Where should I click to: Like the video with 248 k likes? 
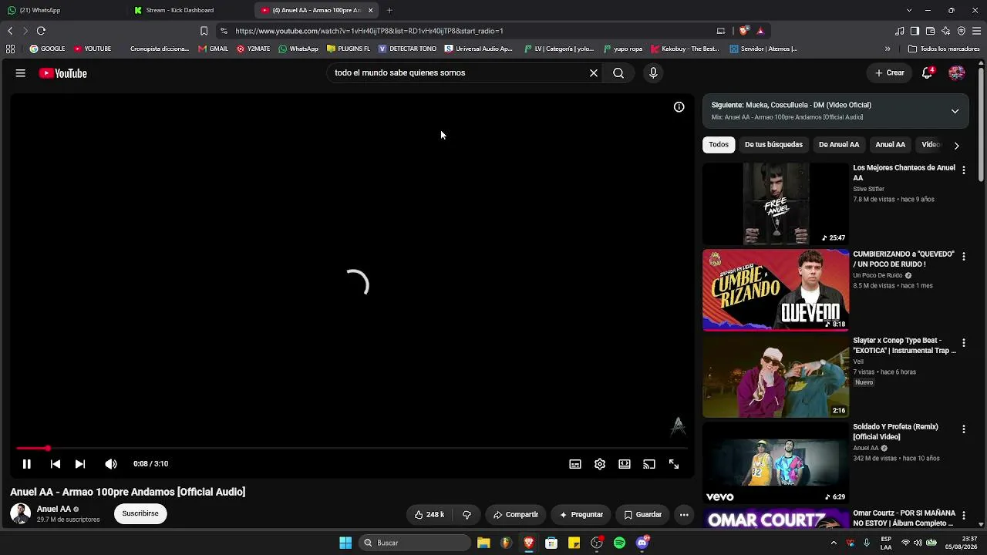(429, 514)
